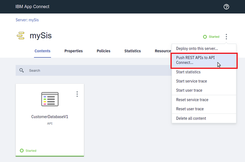The width and height of the screenshot is (245, 162).
Task: Switch to the Contents tab
Action: click(x=43, y=51)
